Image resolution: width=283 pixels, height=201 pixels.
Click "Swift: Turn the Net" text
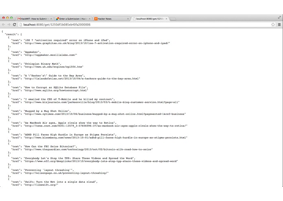40,182
